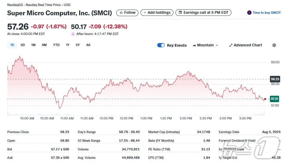The height and width of the screenshot is (163, 284).
Task: Expand the Mountain dropdown chevron
Action: [217, 45]
